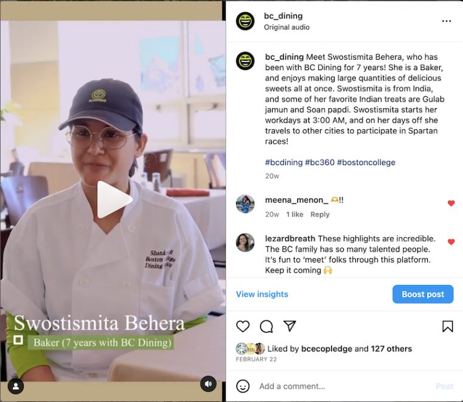The width and height of the screenshot is (463, 402).
Task: Click the Boost post button
Action: tap(423, 294)
